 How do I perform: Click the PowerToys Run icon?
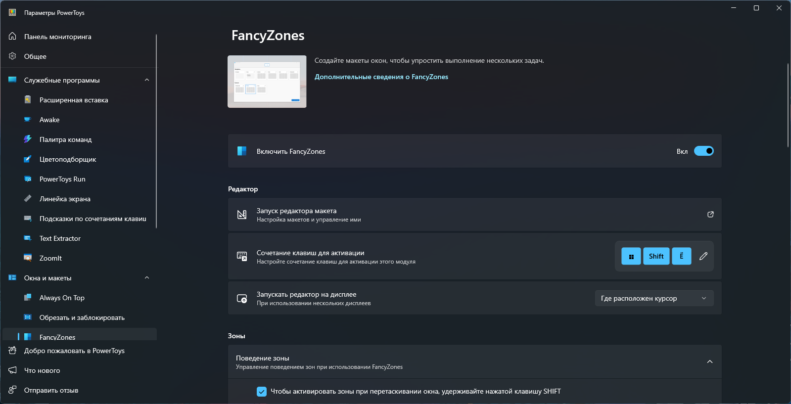[28, 179]
